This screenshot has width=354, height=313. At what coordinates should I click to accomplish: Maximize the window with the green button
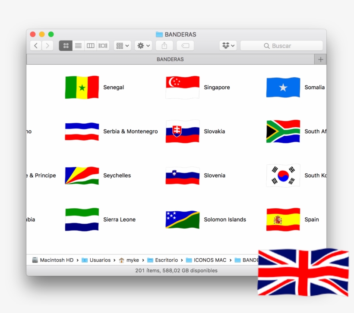51,34
